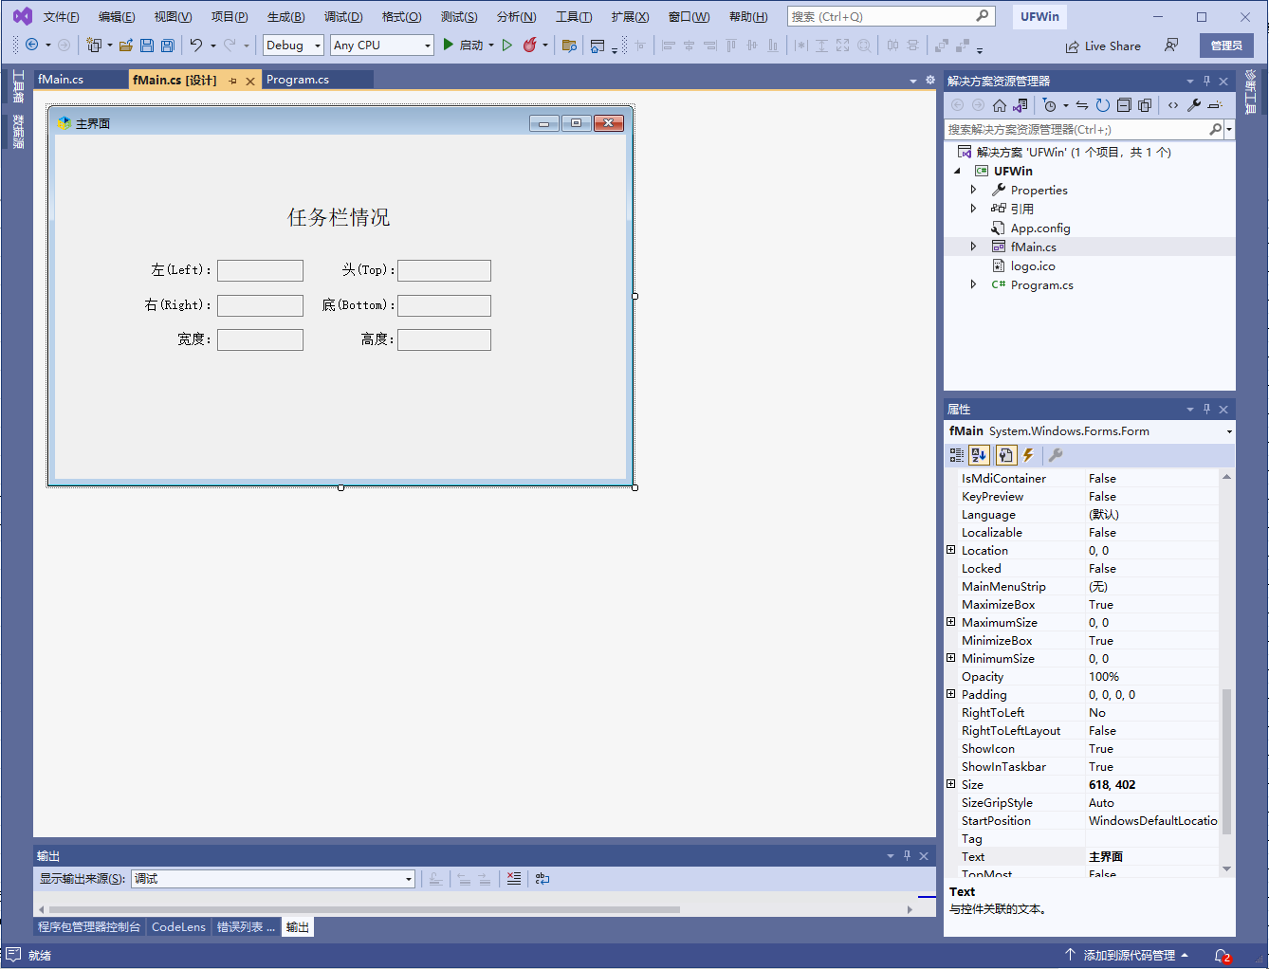Viewport: 1269px width, 969px height.
Task: Pin the fMain.cs [设计] tab
Action: click(x=233, y=81)
